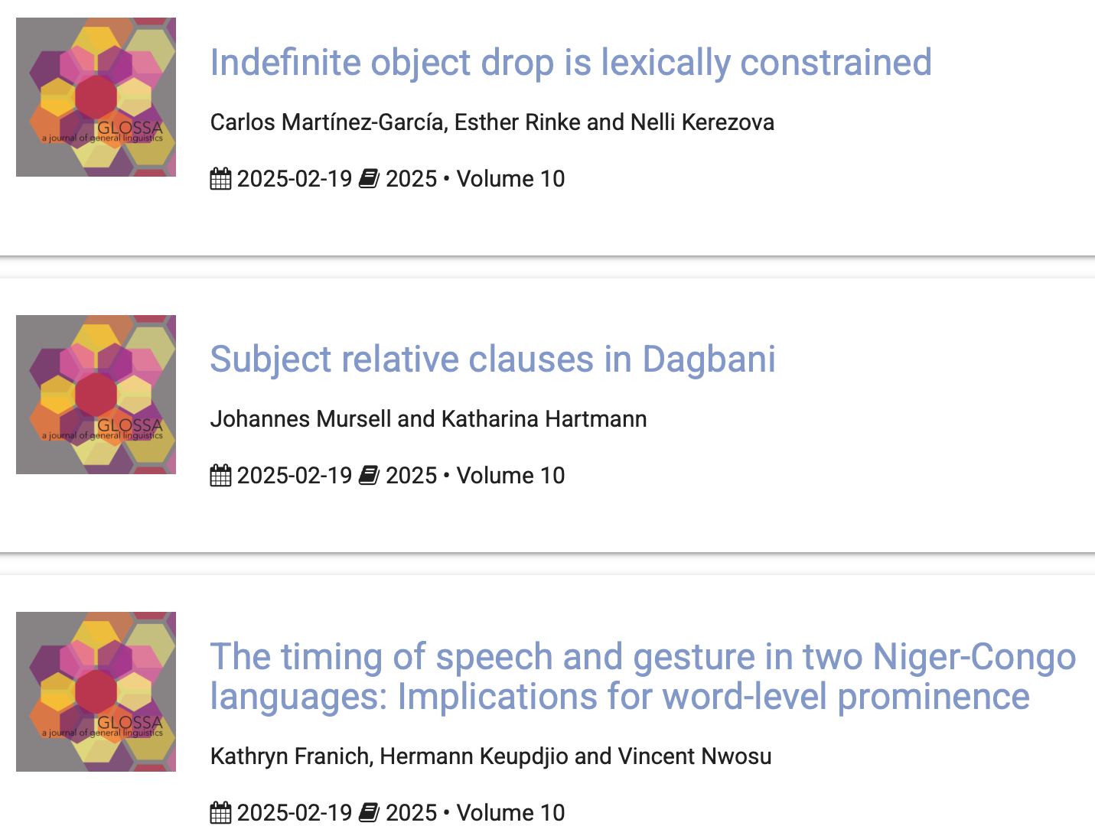Click the book icon under the Indefinite object drop article
This screenshot has width=1095, height=839.
point(369,179)
